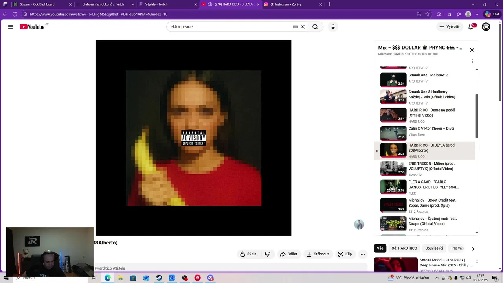This screenshot has width=503, height=283.
Task: Click the channel watermark in the player
Action: pos(359,224)
